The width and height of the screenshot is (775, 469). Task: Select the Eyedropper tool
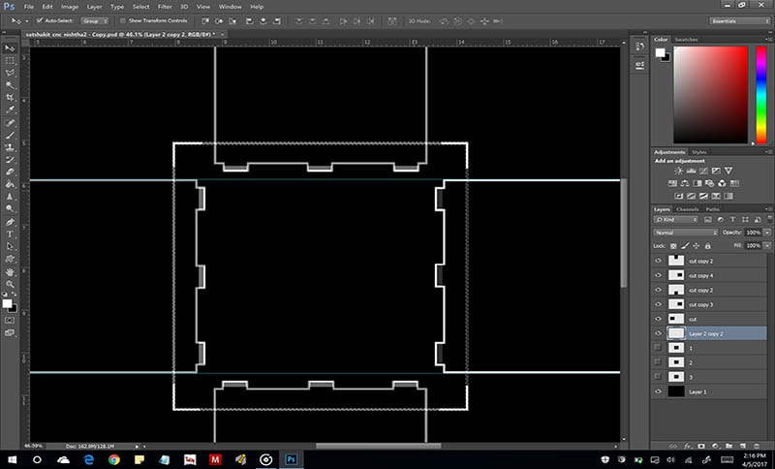coord(10,109)
